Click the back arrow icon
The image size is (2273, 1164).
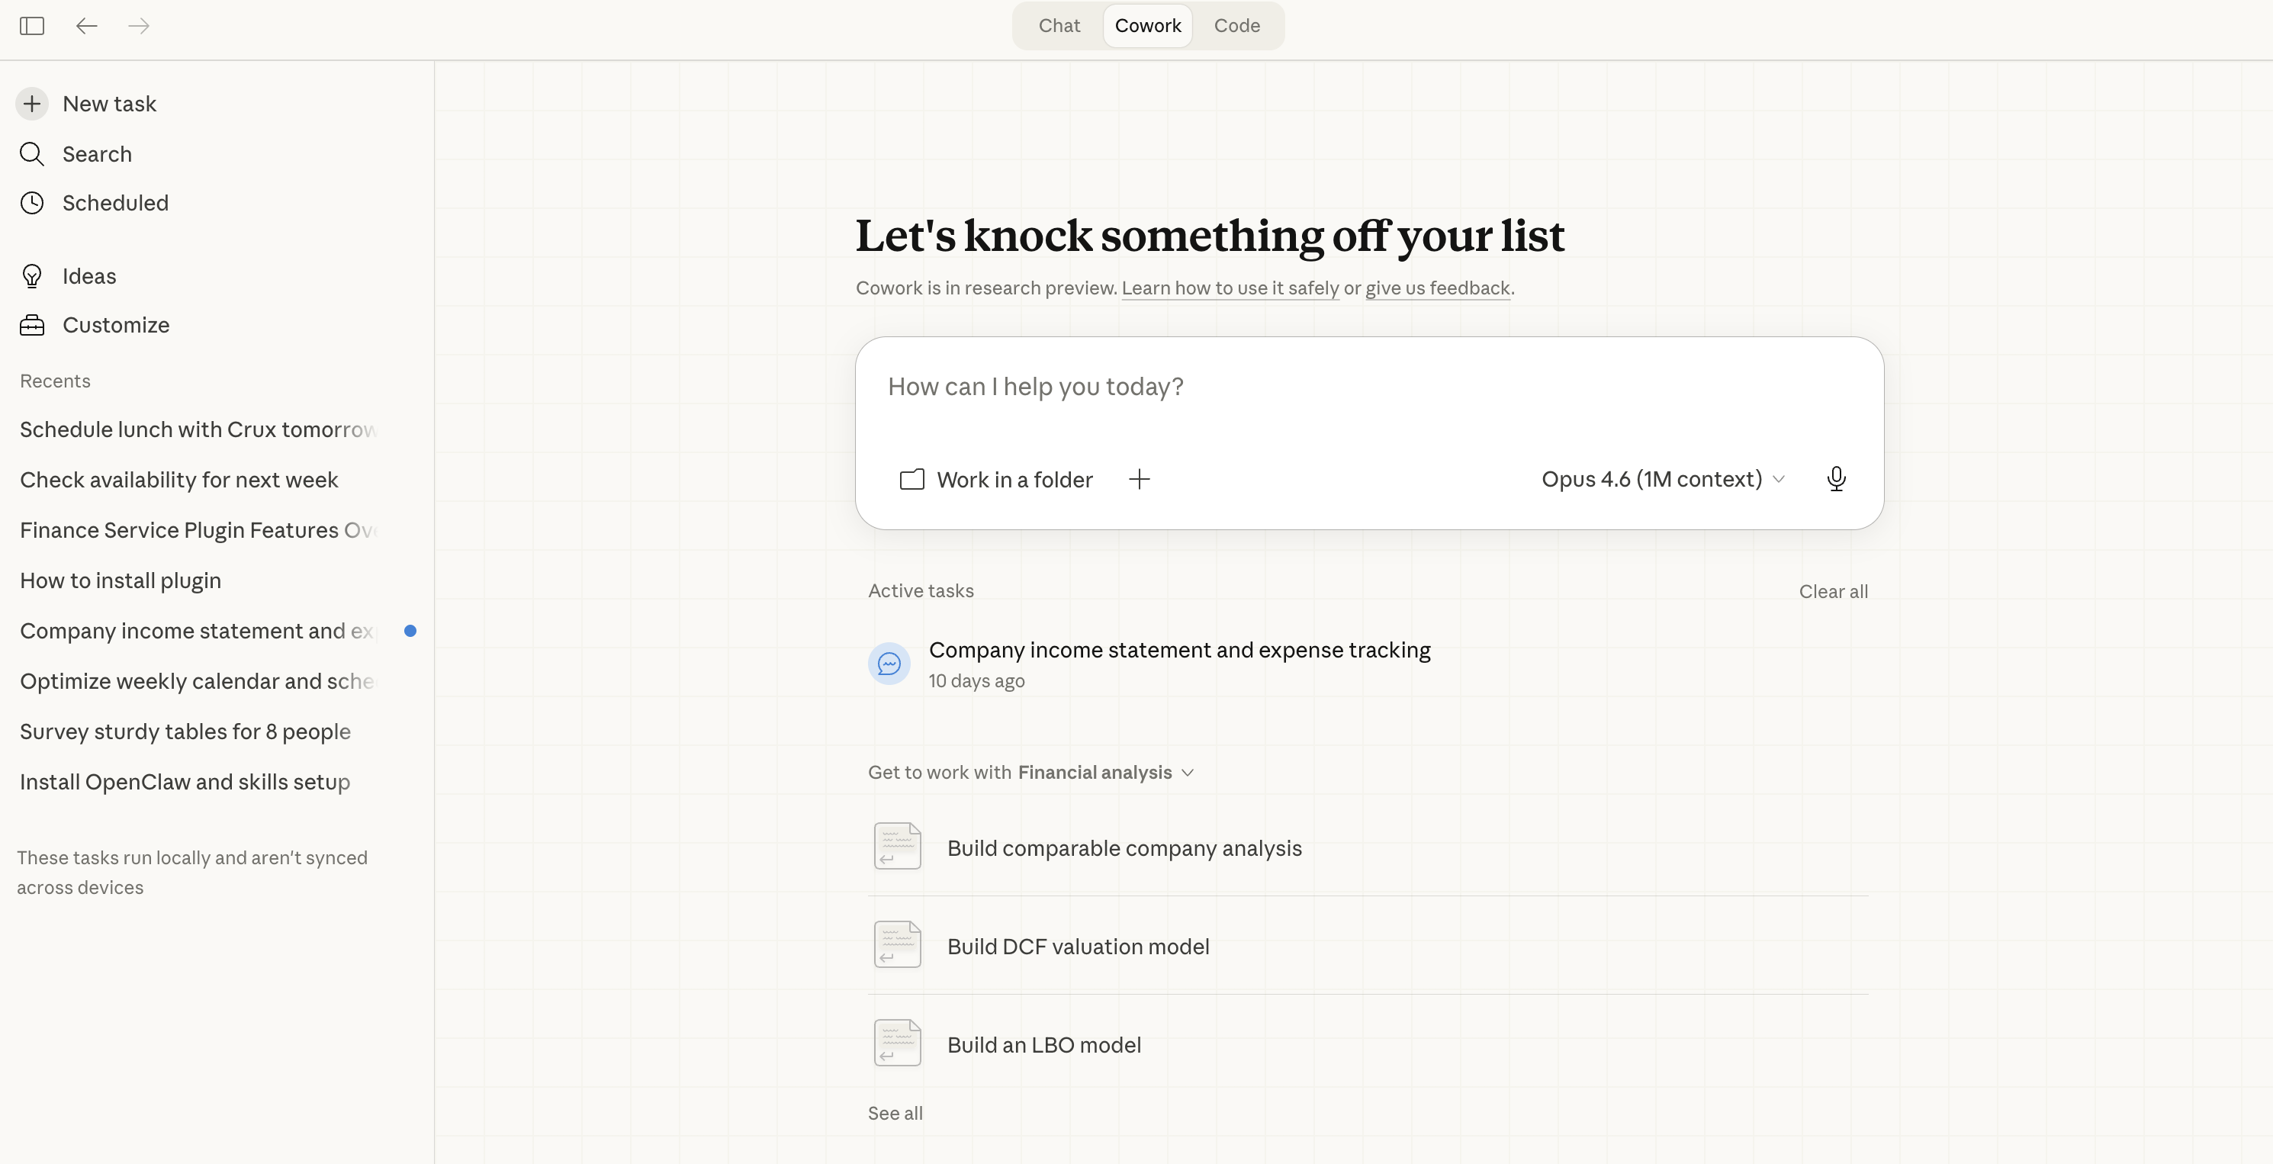[86, 26]
